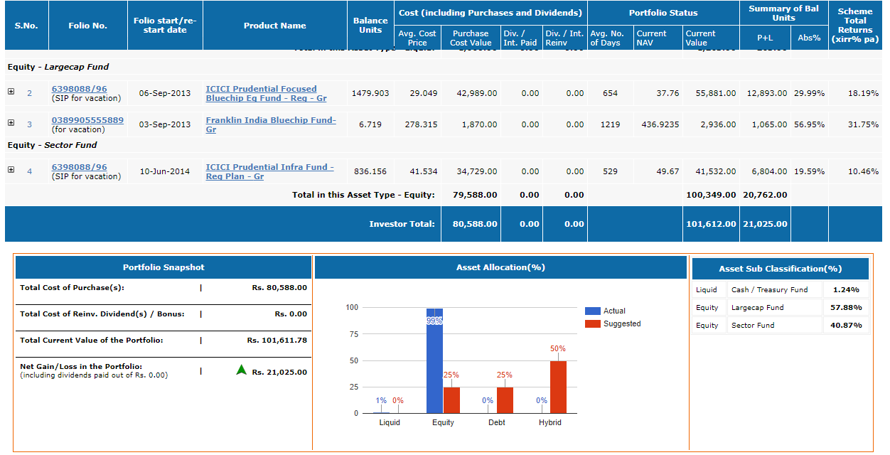The width and height of the screenshot is (890, 455).
Task: Click the green net gain arrow icon
Action: pos(241,370)
